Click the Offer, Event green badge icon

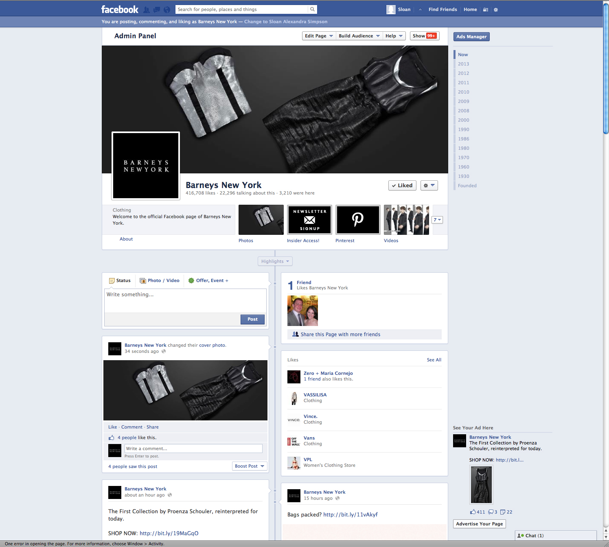pos(191,280)
